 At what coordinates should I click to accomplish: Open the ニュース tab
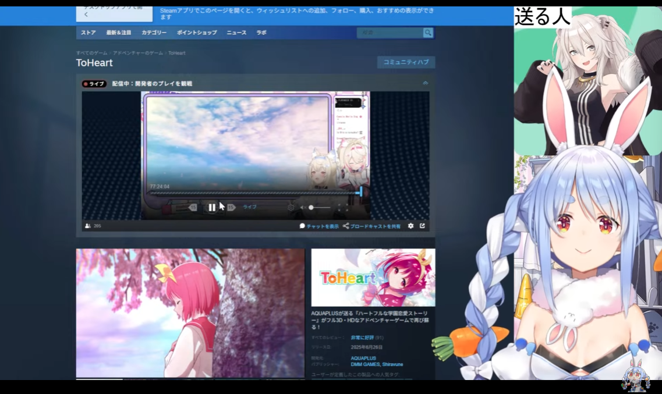pos(236,33)
